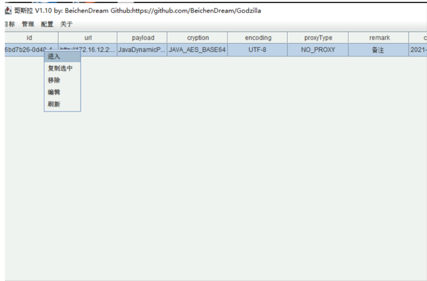The width and height of the screenshot is (427, 281).
Task: Click the Godzilla app icon in title bar
Action: (x=8, y=11)
